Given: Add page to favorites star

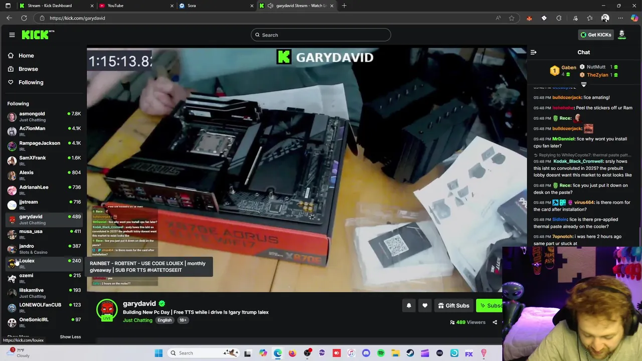Looking at the screenshot, I should point(512,18).
